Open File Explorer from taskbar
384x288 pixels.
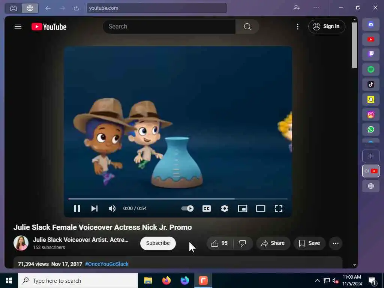click(x=148, y=280)
